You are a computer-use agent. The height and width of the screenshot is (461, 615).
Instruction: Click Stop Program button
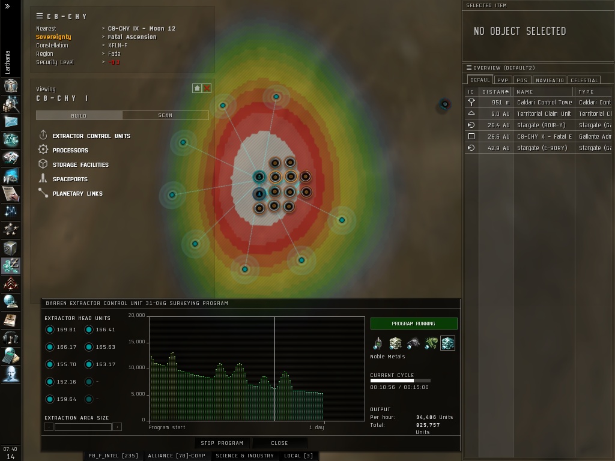pos(222,443)
